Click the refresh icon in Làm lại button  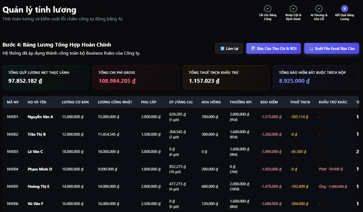(x=222, y=48)
